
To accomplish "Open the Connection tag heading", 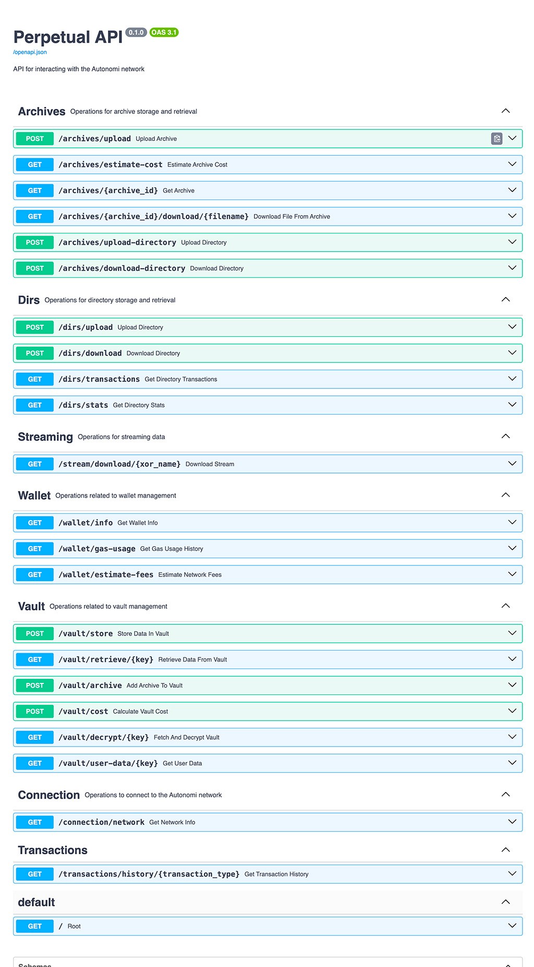I will click(x=49, y=795).
